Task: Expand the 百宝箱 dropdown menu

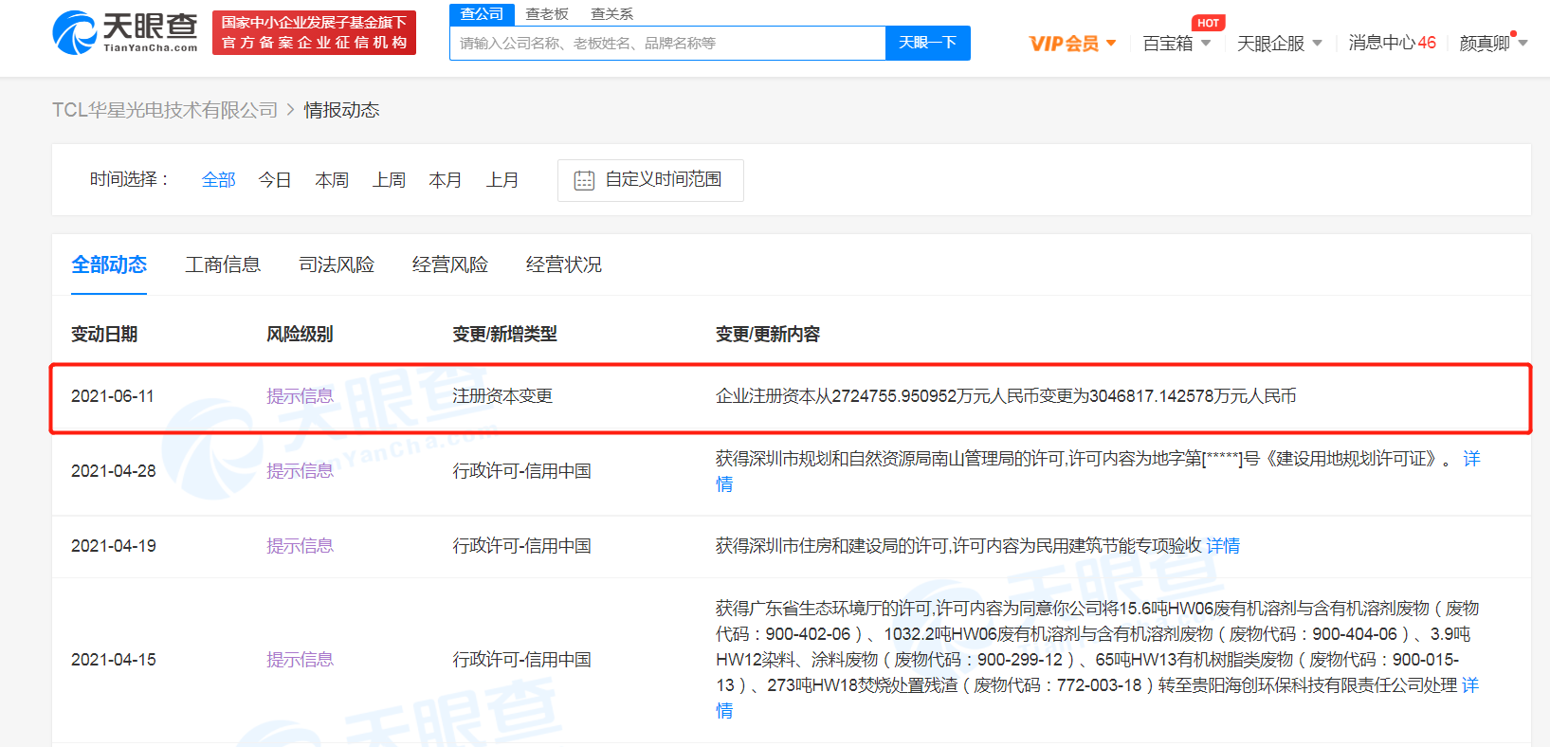Action: (x=1176, y=44)
